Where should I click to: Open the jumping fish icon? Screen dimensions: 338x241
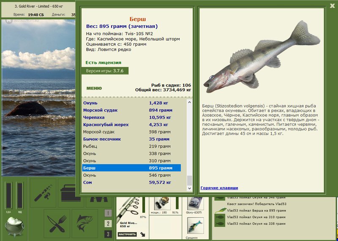(85, 223)
